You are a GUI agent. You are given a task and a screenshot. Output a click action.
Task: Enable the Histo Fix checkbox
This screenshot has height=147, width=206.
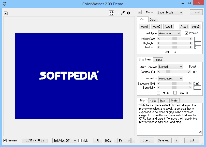tap(175, 93)
